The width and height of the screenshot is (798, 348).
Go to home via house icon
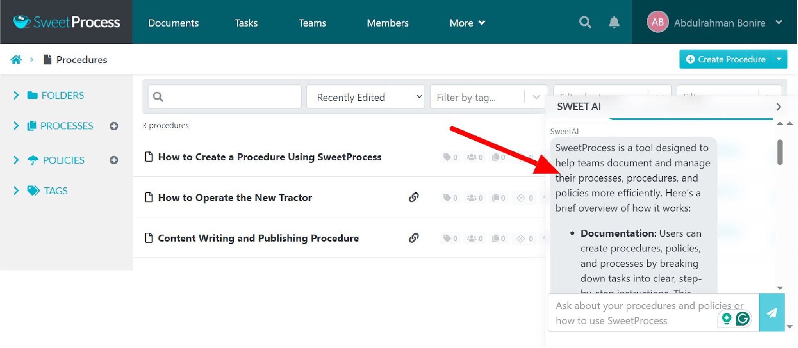(16, 60)
